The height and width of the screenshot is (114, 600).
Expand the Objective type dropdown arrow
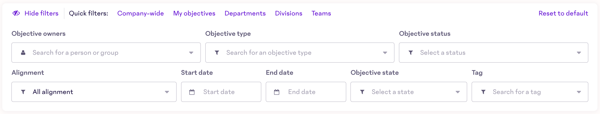click(x=385, y=53)
